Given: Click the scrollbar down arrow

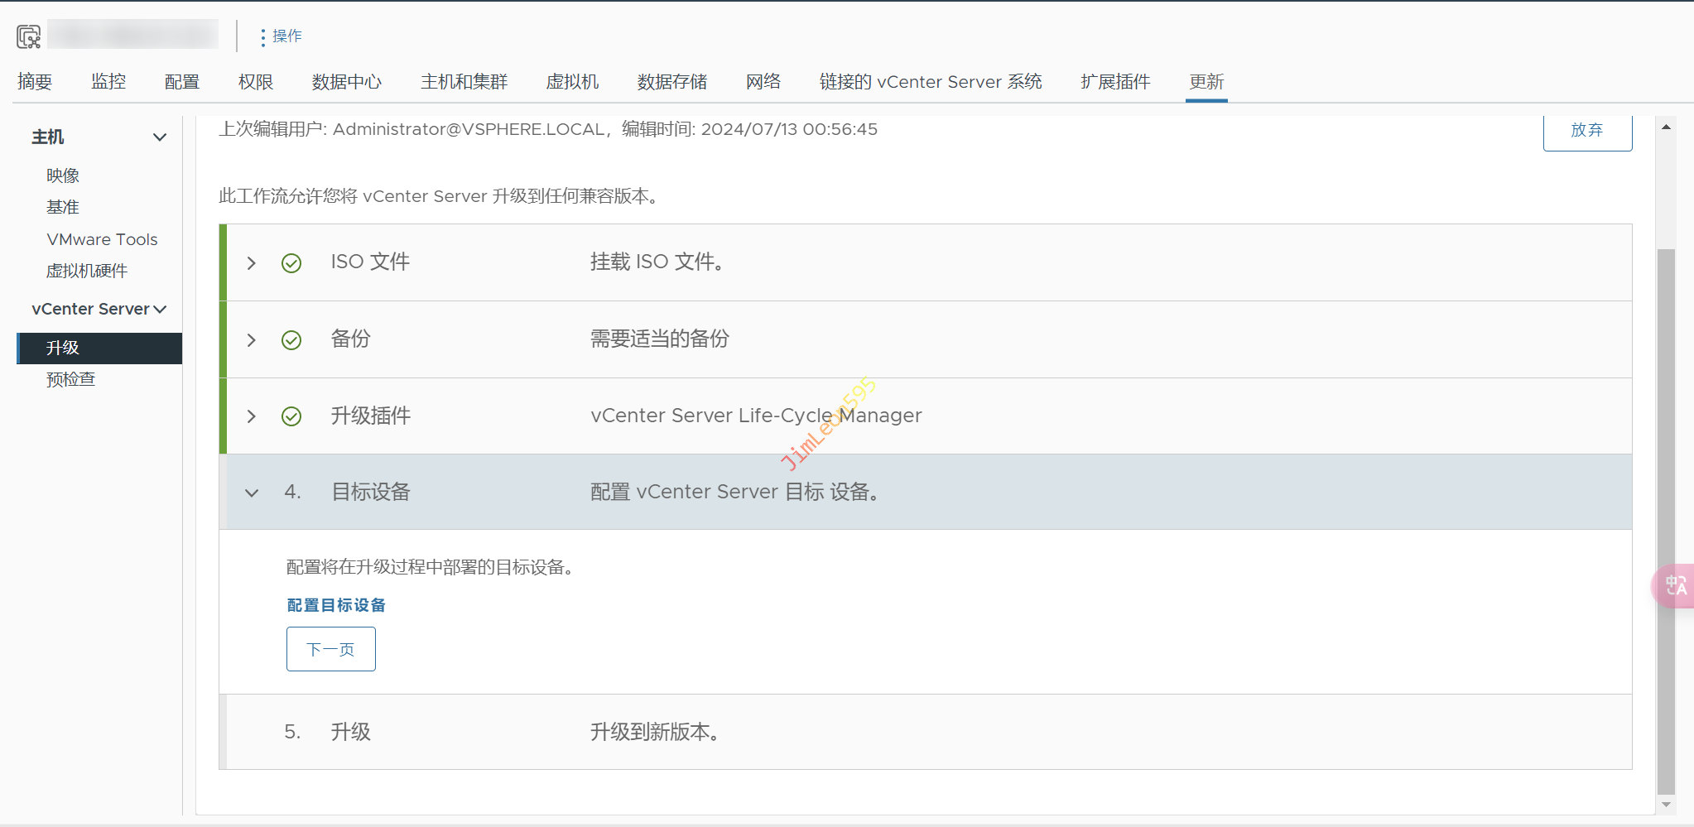Looking at the screenshot, I should [1666, 804].
